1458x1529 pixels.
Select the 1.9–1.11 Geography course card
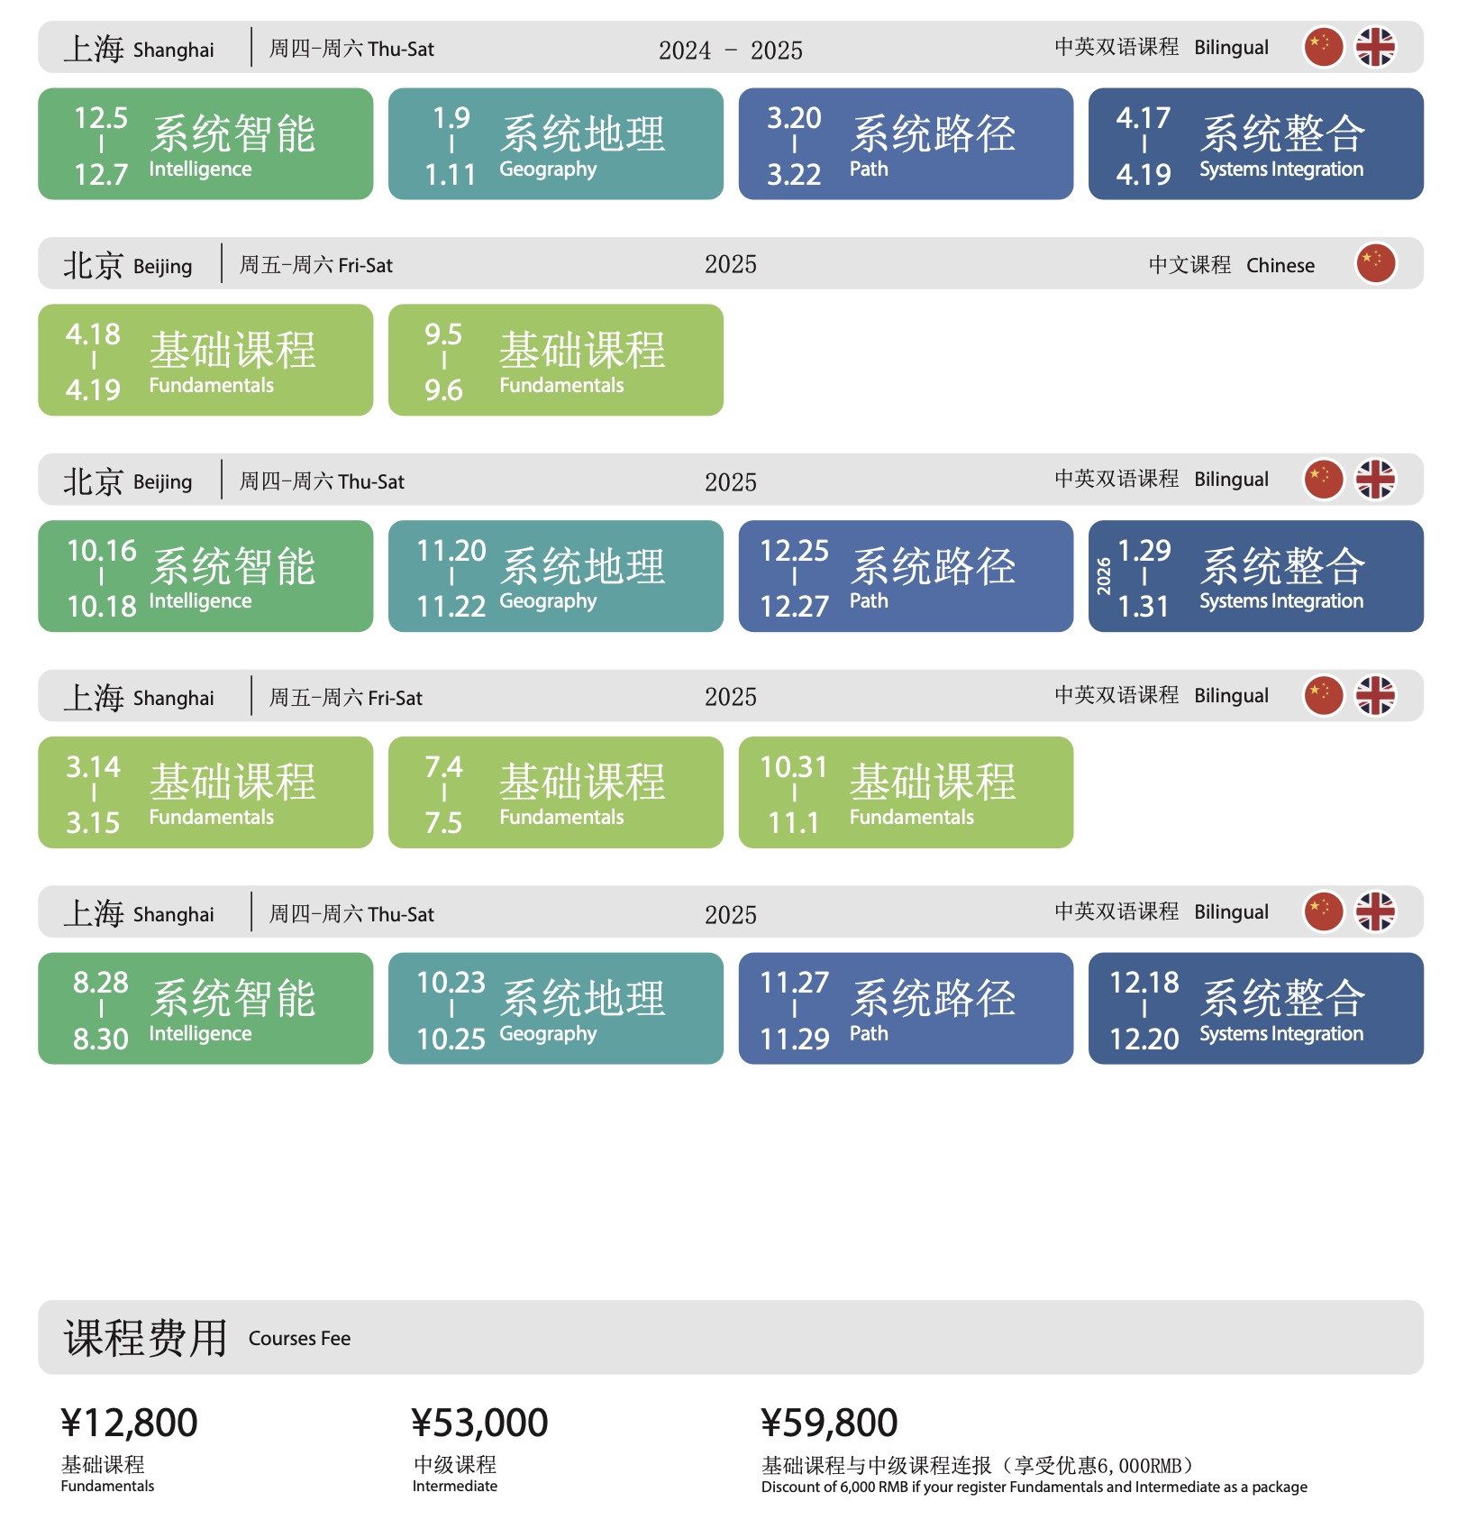click(x=556, y=143)
